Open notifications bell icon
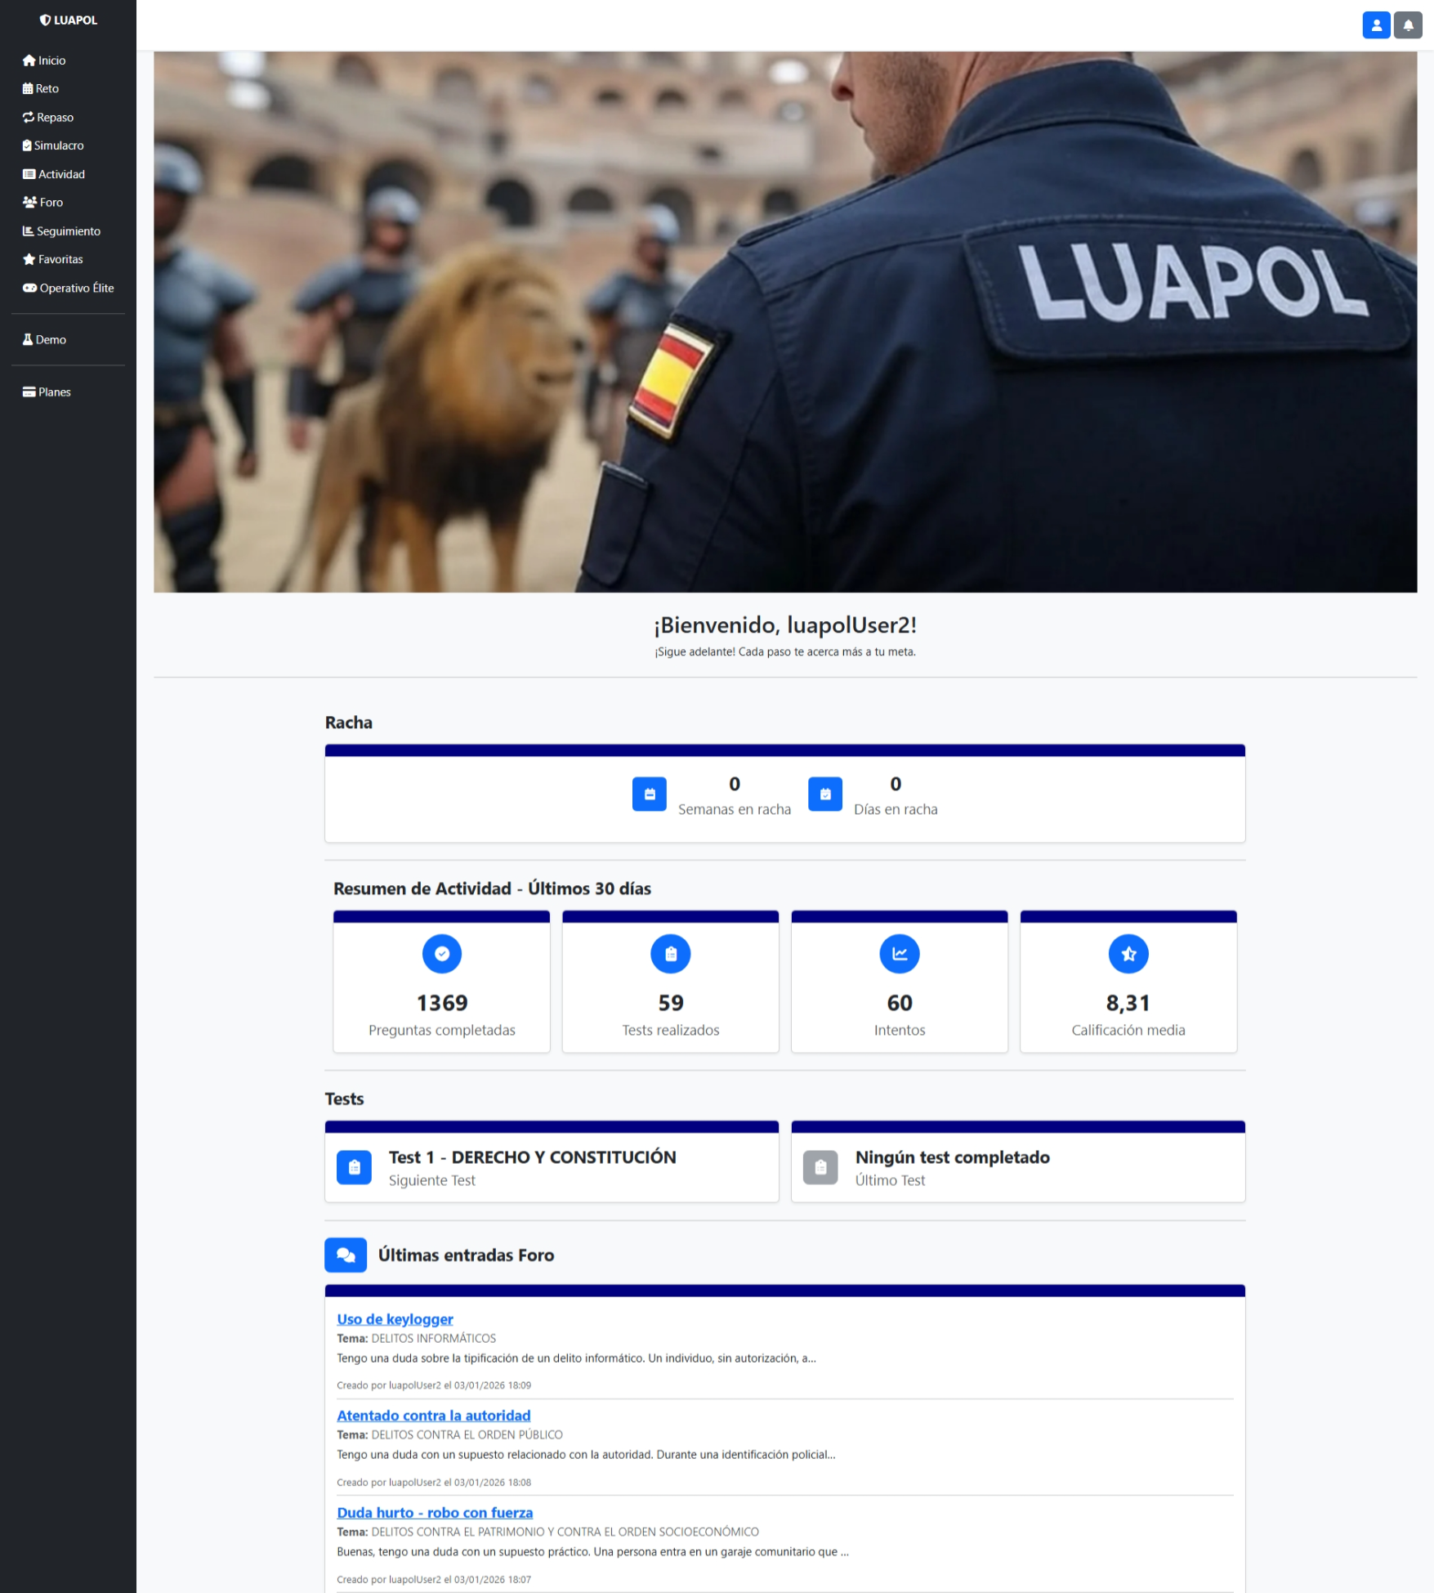Image resolution: width=1434 pixels, height=1593 pixels. coord(1408,25)
